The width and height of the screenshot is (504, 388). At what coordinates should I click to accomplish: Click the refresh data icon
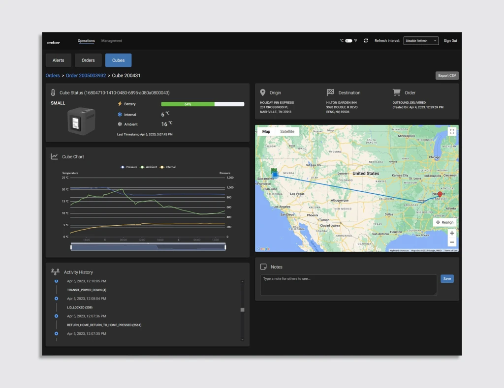point(366,41)
